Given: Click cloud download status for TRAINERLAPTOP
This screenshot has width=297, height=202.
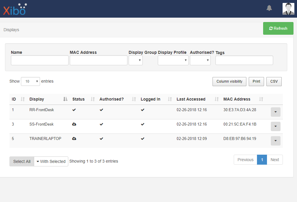Looking at the screenshot, I should [74, 139].
